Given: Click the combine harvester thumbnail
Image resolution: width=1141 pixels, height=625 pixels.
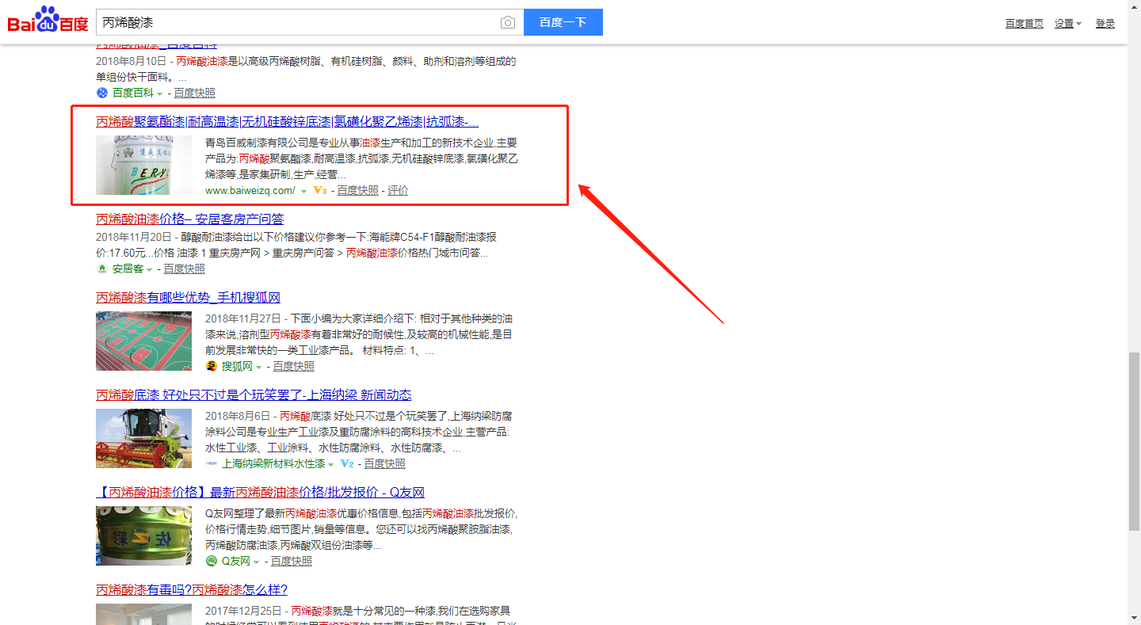Looking at the screenshot, I should coord(144,438).
